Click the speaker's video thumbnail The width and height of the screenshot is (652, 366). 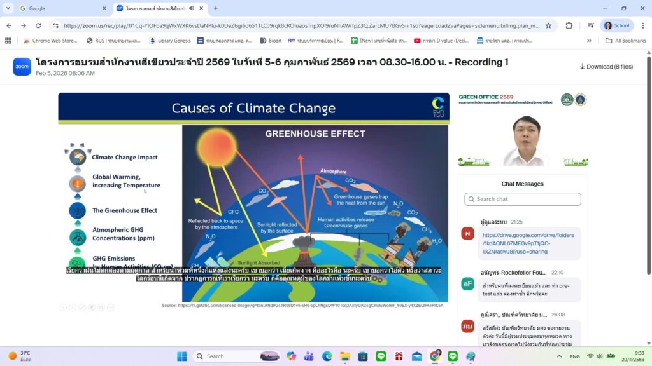tap(525, 140)
